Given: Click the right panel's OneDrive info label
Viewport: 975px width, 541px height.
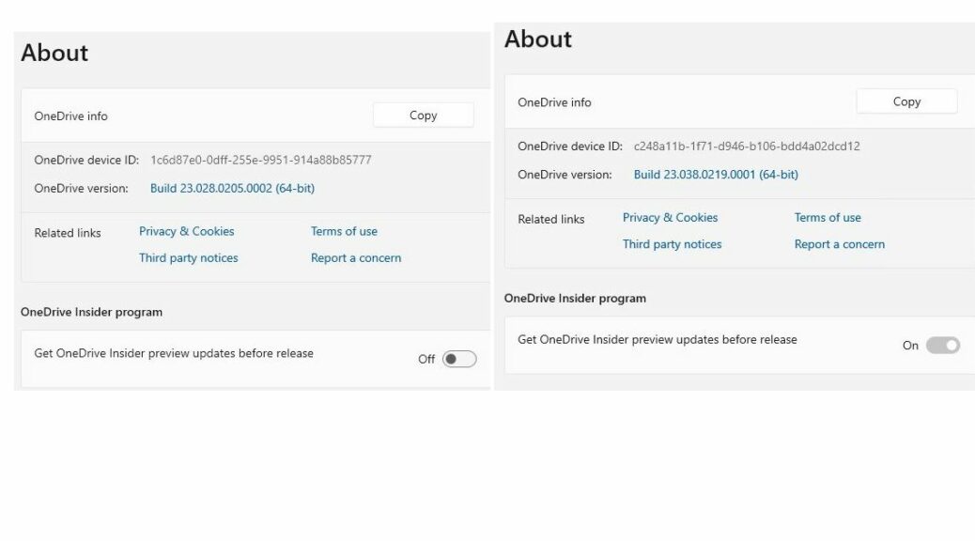Looking at the screenshot, I should click(554, 102).
